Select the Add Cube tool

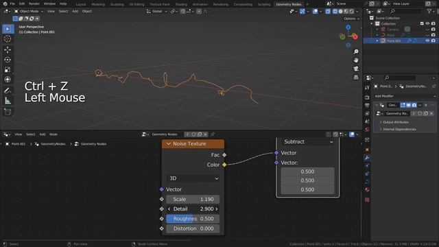8,112
